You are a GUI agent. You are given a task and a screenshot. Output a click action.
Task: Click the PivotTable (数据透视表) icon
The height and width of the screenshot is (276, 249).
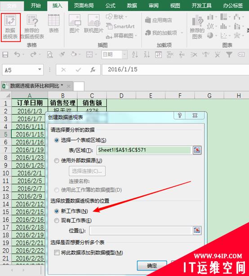coord(10,27)
